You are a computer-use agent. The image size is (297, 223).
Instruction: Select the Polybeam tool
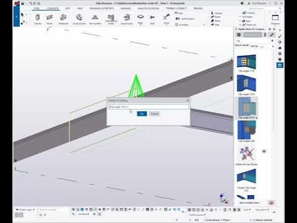tap(63, 19)
